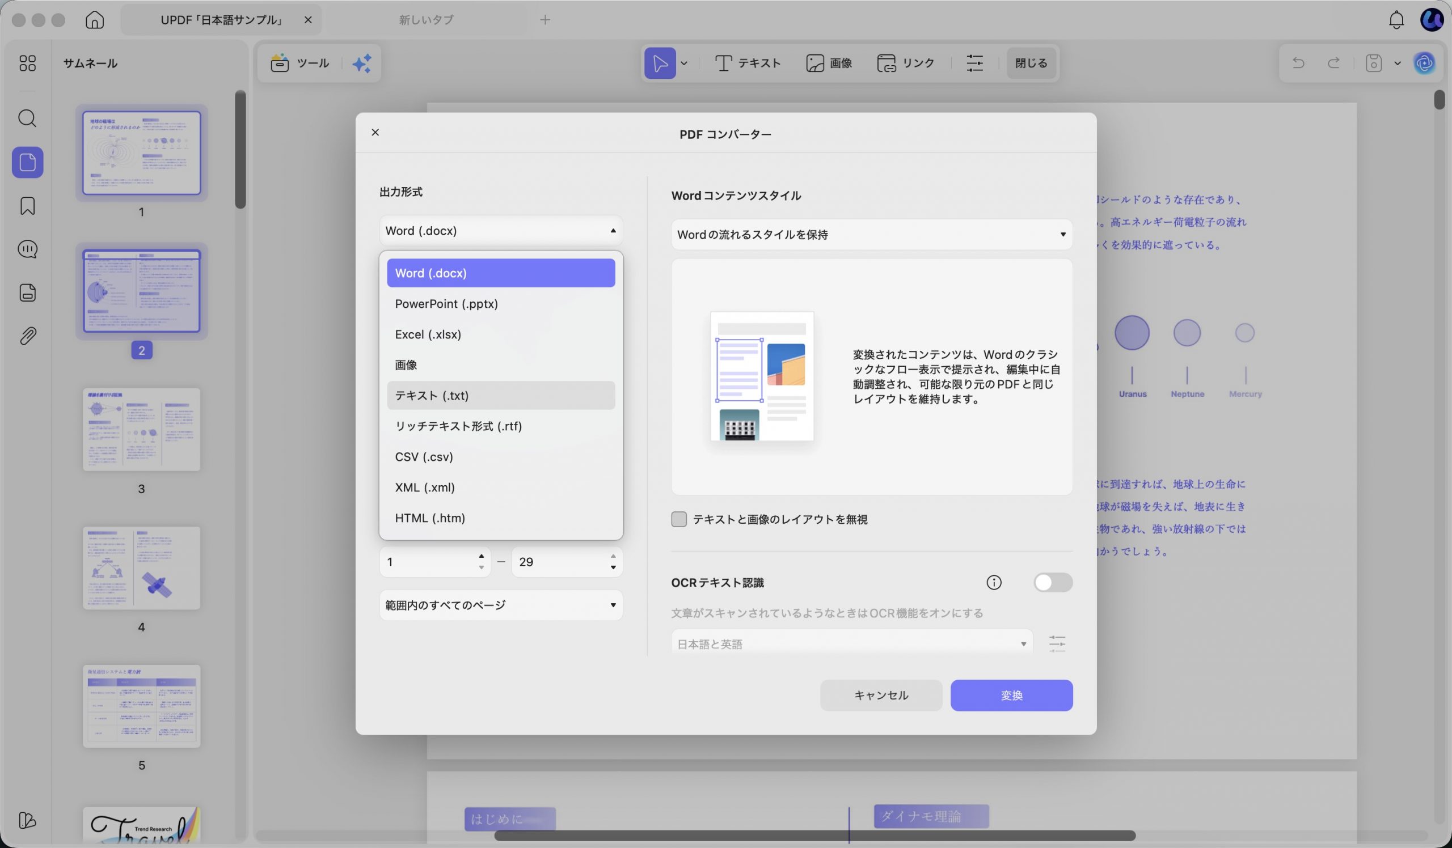Screen dimensions: 1452x848
Task: Select page 1 thumbnail
Action: point(141,153)
